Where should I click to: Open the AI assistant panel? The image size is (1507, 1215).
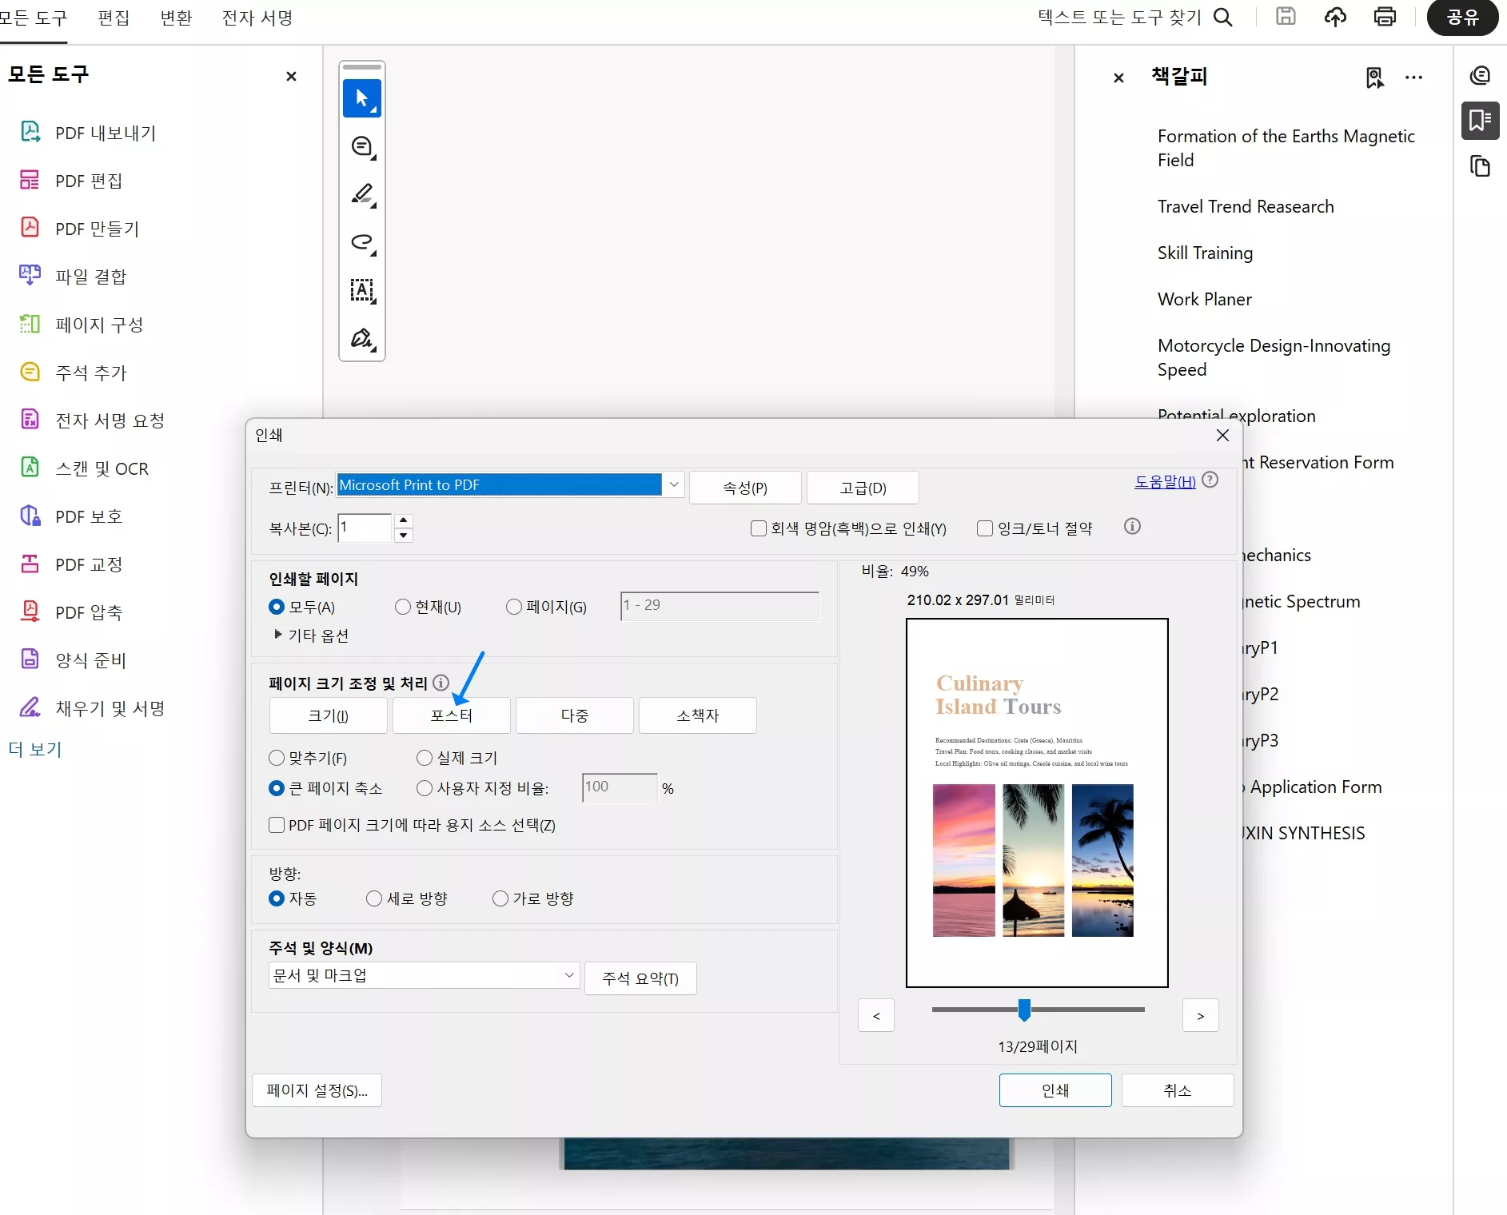[x=1480, y=74]
